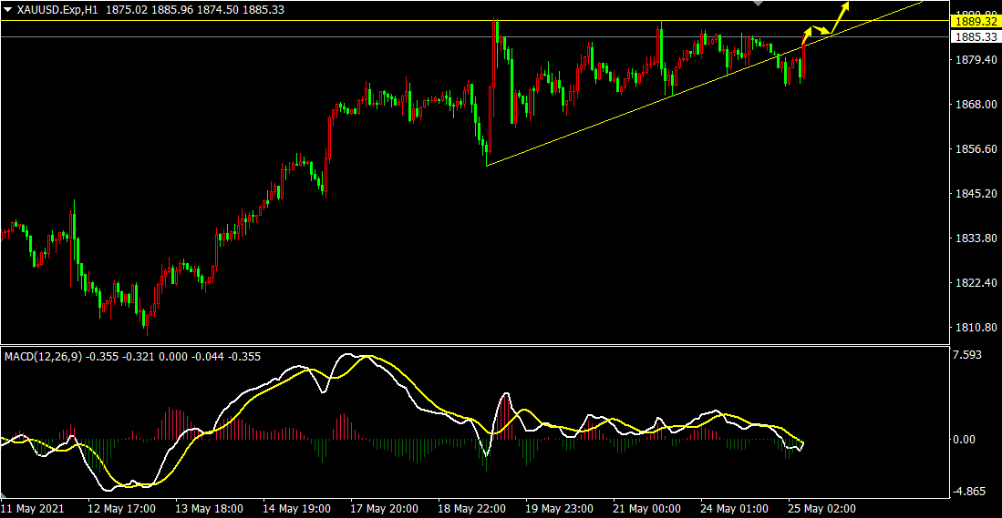
Task: Click the MACD -4.865 scale value
Action: click(970, 492)
